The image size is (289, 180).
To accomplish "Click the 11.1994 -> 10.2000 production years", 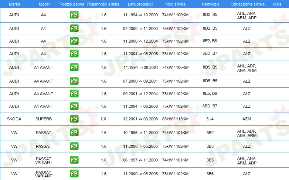I will point(140,15).
